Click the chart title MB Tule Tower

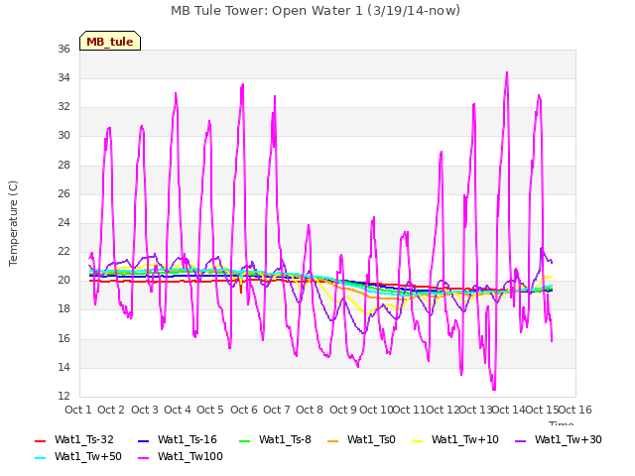[x=316, y=11]
